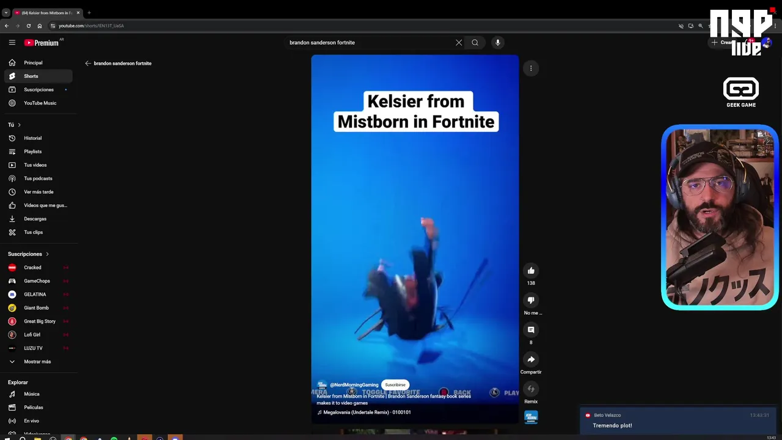Image resolution: width=782 pixels, height=440 pixels.
Task: Click the install-app icon in address bar
Action: point(690,26)
